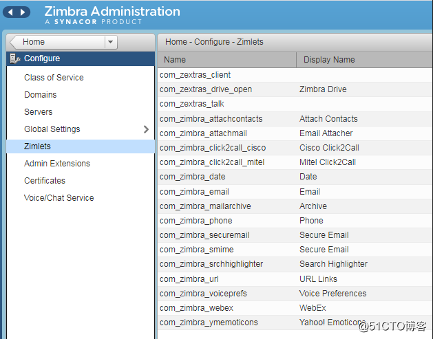Open the Servers section

coord(39,111)
